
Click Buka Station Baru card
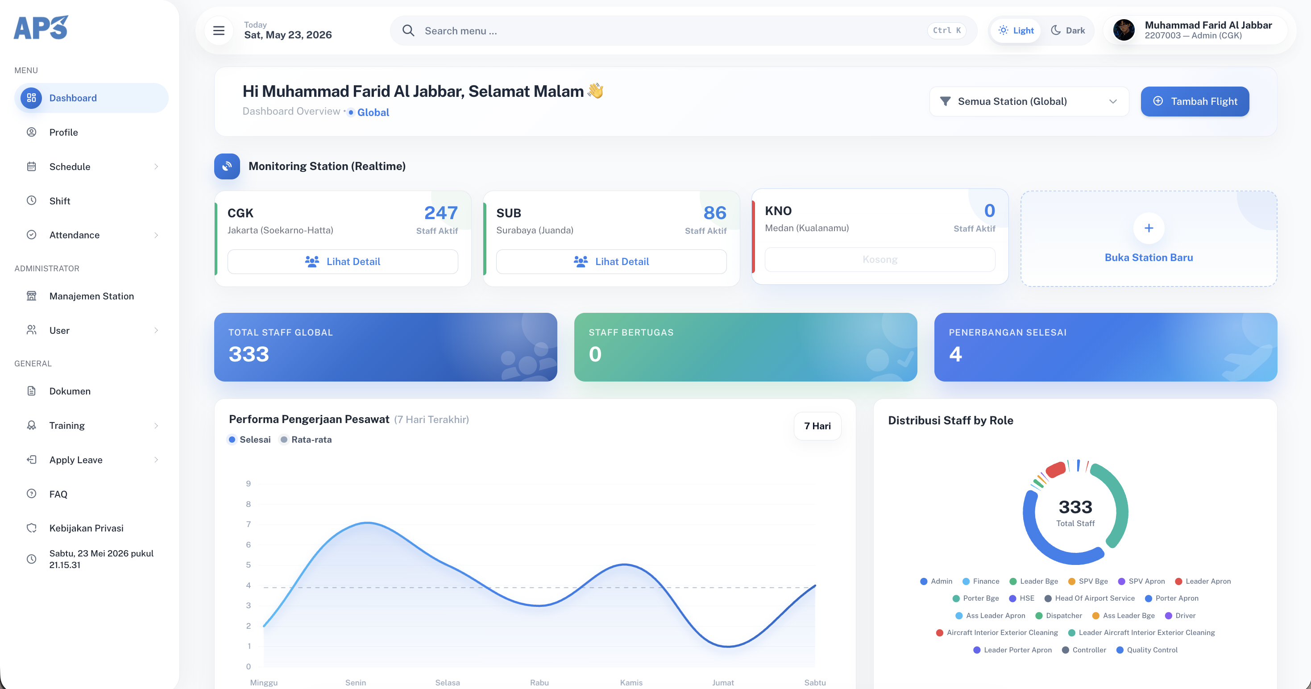coord(1149,239)
